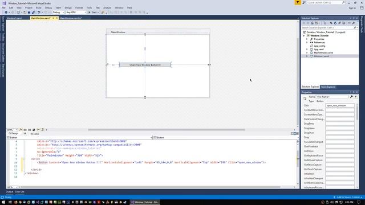The width and height of the screenshot is (365, 205).
Task: Click the Undo toolbar icon
Action: coord(39,13)
